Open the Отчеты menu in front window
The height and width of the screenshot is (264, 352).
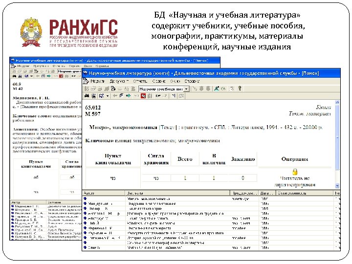[x=140, y=81]
